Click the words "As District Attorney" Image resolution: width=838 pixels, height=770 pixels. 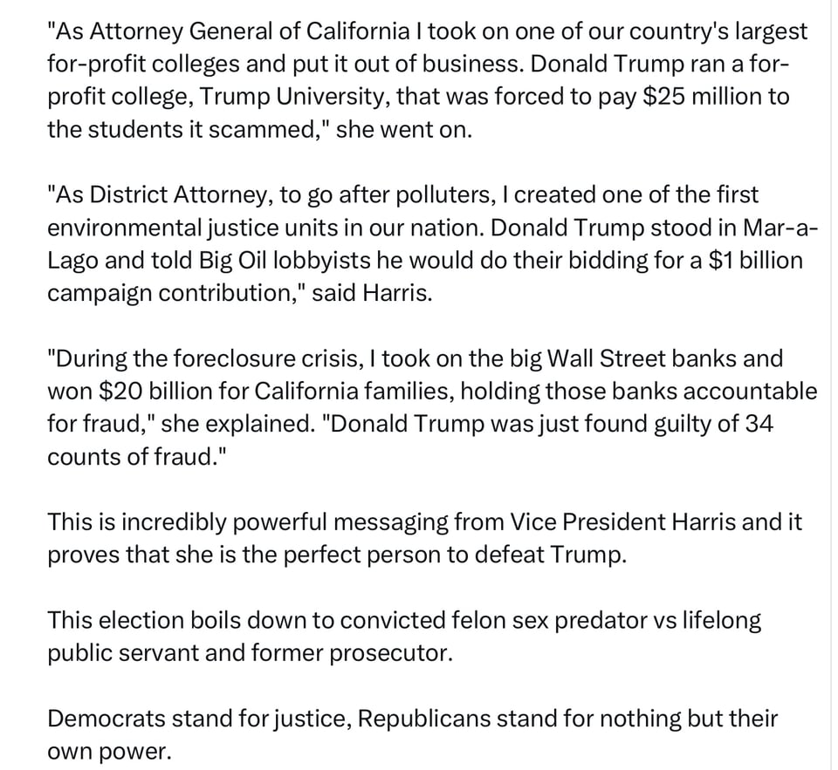click(160, 195)
